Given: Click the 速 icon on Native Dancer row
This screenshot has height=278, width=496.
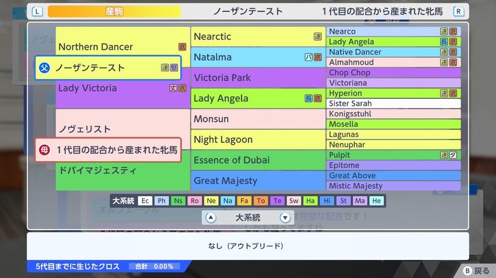Looking at the screenshot, I should [x=444, y=52].
